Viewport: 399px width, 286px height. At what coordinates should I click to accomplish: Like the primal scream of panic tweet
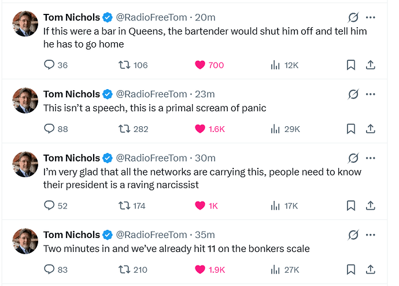click(x=200, y=129)
